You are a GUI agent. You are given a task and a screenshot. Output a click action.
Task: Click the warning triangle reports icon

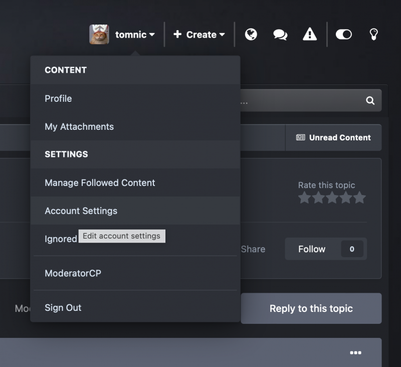310,35
